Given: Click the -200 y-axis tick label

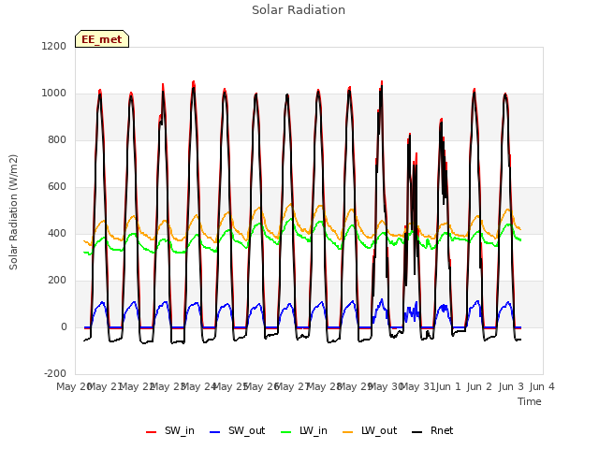Looking at the screenshot, I should (55, 374).
